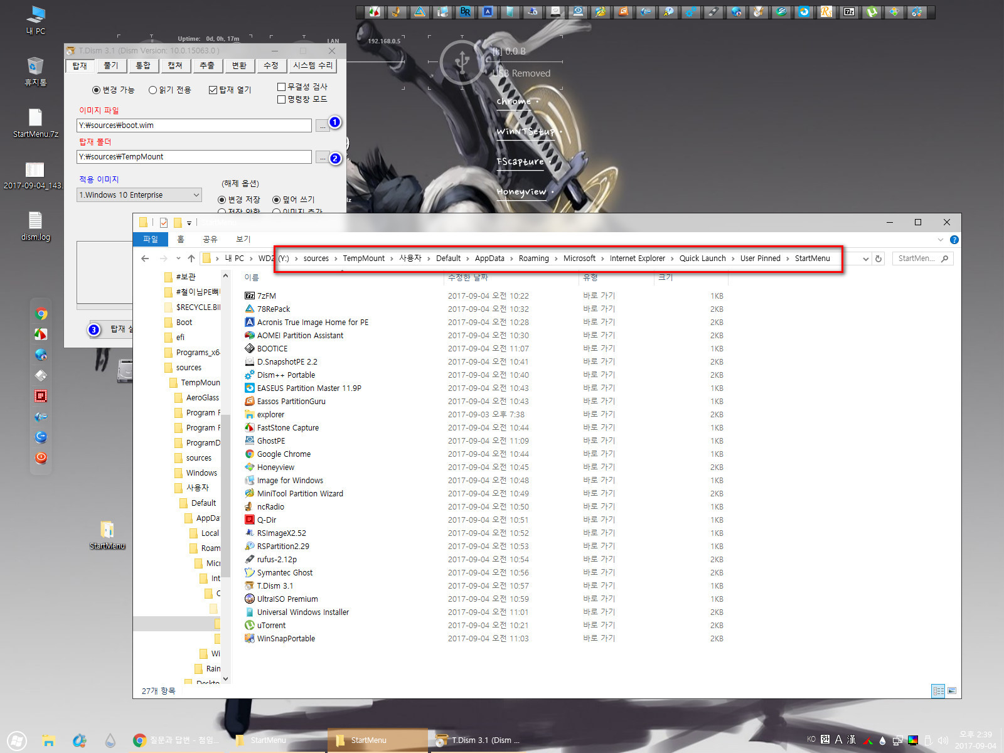Image resolution: width=1004 pixels, height=753 pixels.
Task: Open StartMenu folder on desktop
Action: click(107, 535)
